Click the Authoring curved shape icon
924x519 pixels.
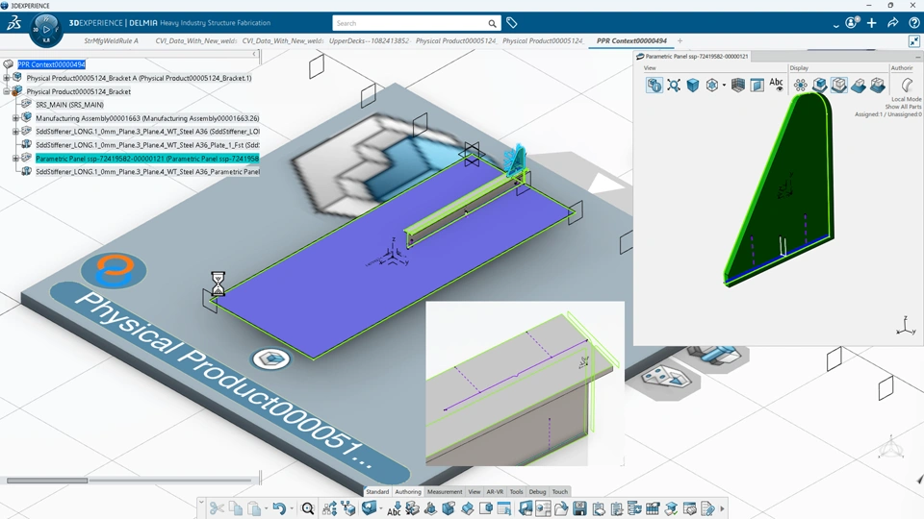[908, 86]
